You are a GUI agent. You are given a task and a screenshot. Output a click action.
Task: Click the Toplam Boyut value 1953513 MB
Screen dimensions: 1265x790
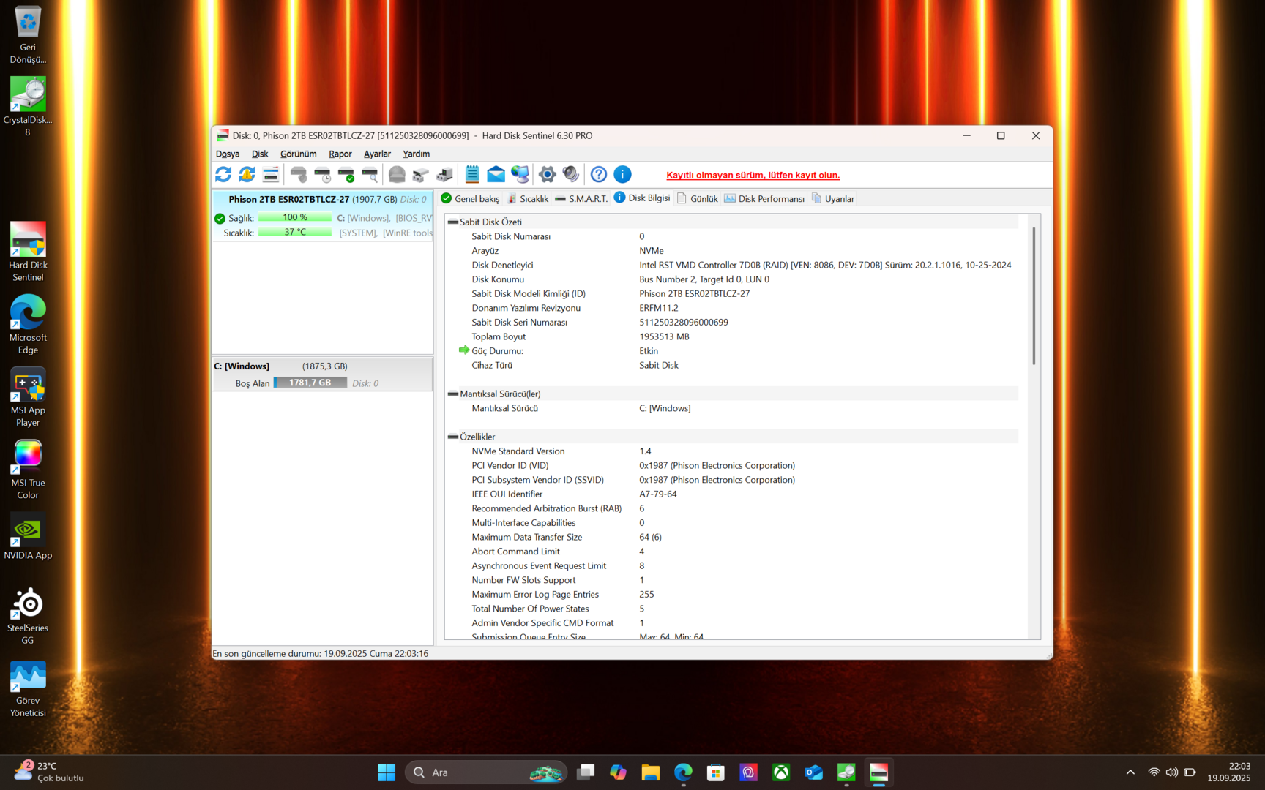[664, 336]
